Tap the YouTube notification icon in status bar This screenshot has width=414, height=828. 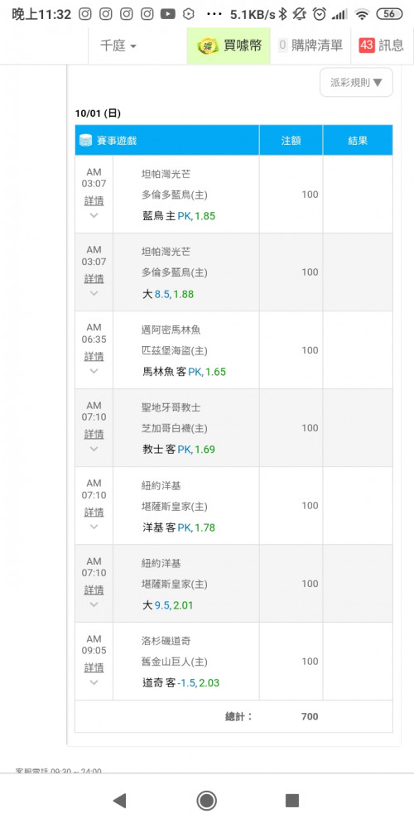click(x=168, y=14)
